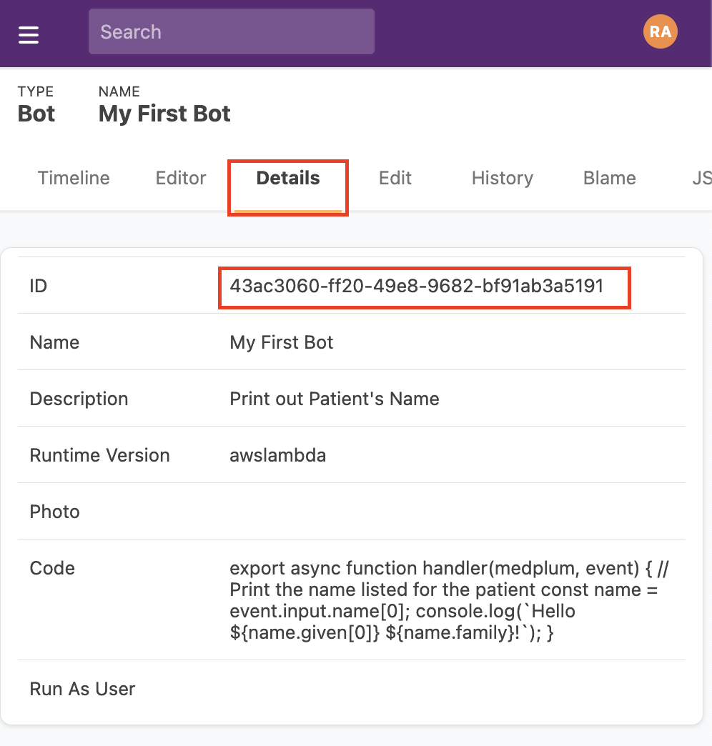The width and height of the screenshot is (712, 746).
Task: Click into the Search field
Action: pos(231,31)
